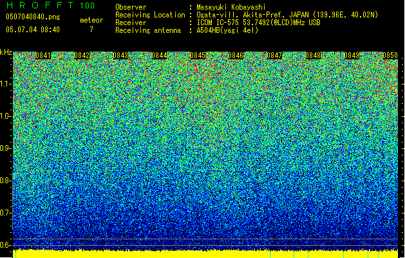The image size is (405, 258).
Task: Click the 1.1 kHz axis label
Action: pos(6,84)
